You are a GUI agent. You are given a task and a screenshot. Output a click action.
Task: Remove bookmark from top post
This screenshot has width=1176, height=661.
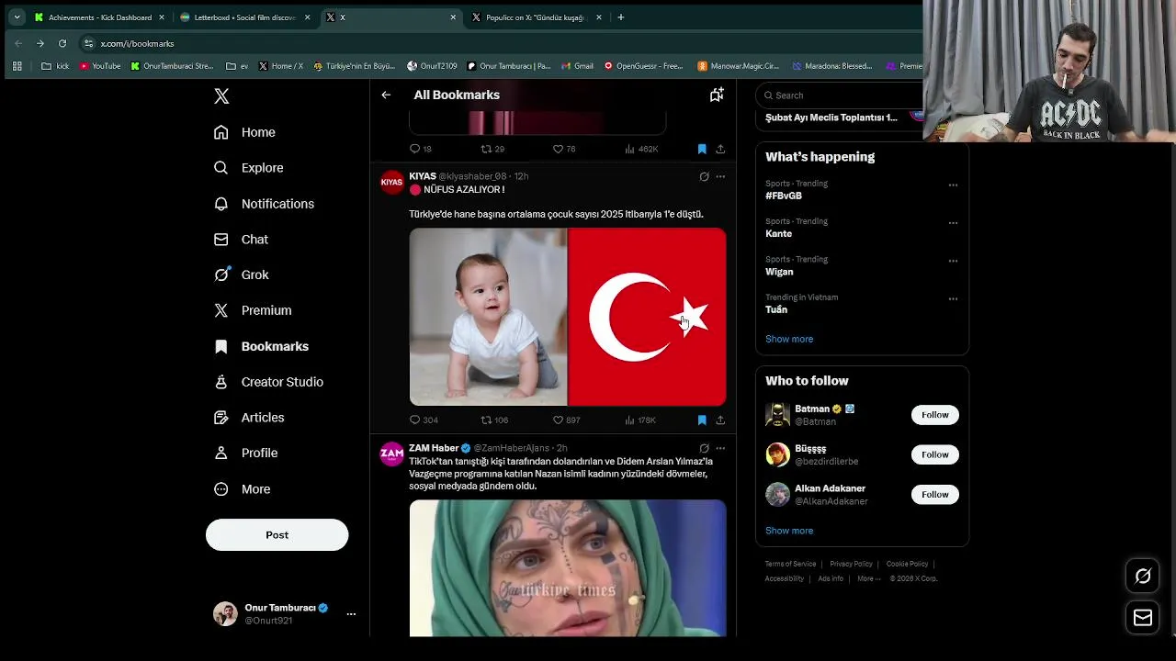702,149
